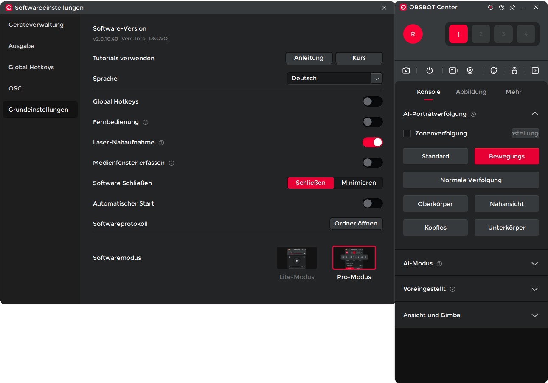548x383 pixels.
Task: Click the video recording camera icon
Action: [x=453, y=70]
